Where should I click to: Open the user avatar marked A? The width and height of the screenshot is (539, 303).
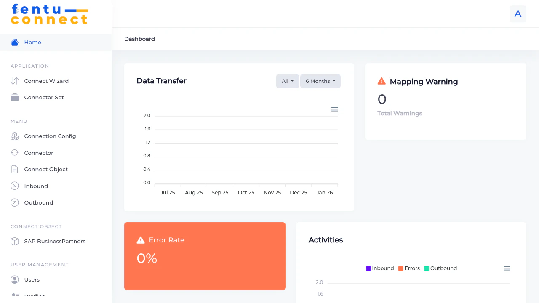click(x=518, y=14)
